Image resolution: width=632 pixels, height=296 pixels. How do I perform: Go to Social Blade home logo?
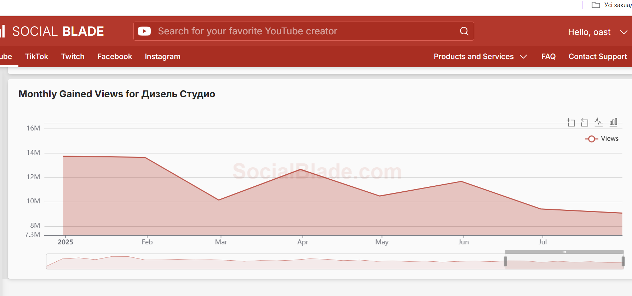(52, 31)
